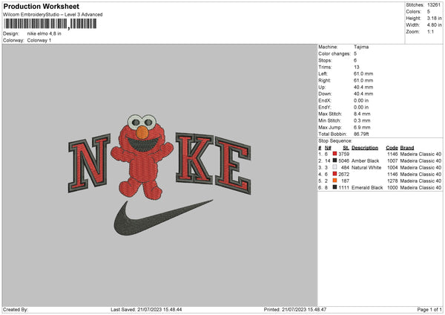Click the black swoosh in the design
Image resolution: width=445 pixels, height=315 pixels.
tap(162, 218)
